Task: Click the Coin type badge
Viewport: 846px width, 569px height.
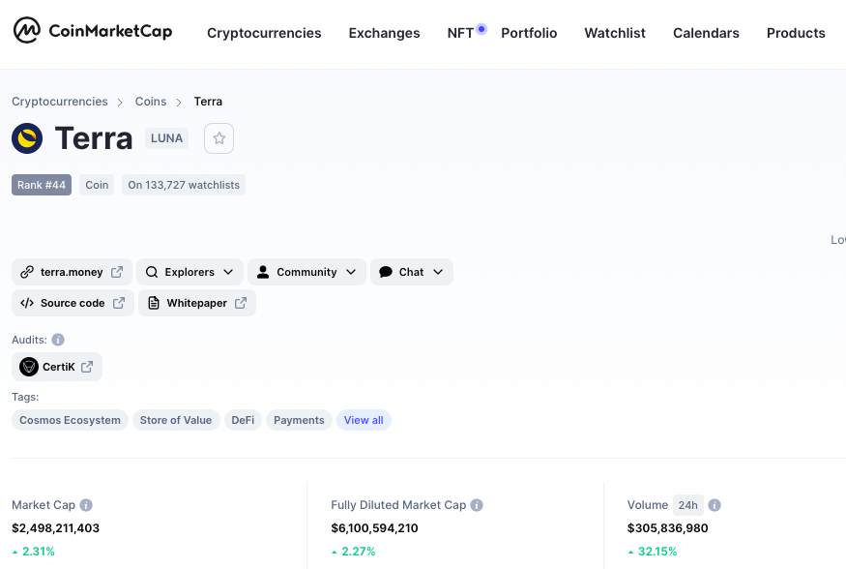Action: click(x=97, y=185)
